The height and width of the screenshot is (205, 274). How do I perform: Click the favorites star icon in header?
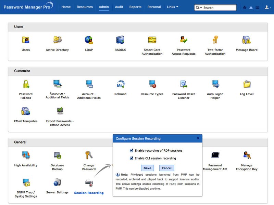[245, 8]
